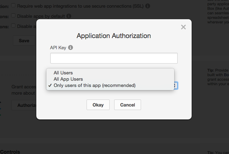This screenshot has width=229, height=154.
Task: Click info icon next to SSL option
Action: [148, 6]
